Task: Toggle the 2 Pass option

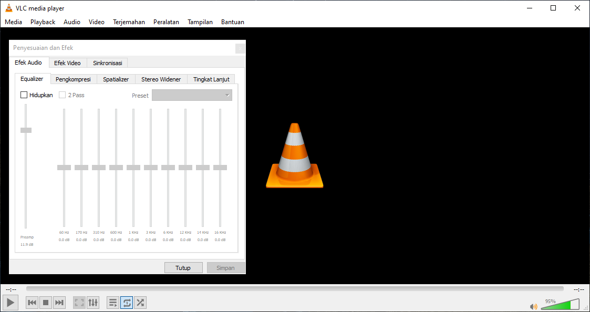Action: pyautogui.click(x=63, y=95)
